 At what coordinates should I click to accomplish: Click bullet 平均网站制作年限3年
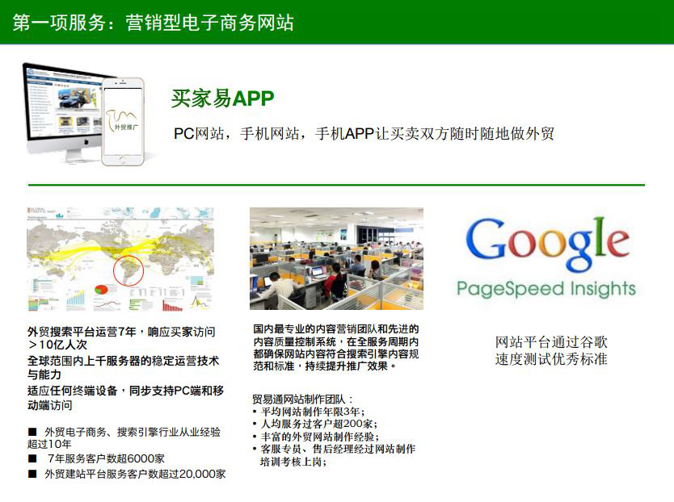pyautogui.click(x=314, y=412)
